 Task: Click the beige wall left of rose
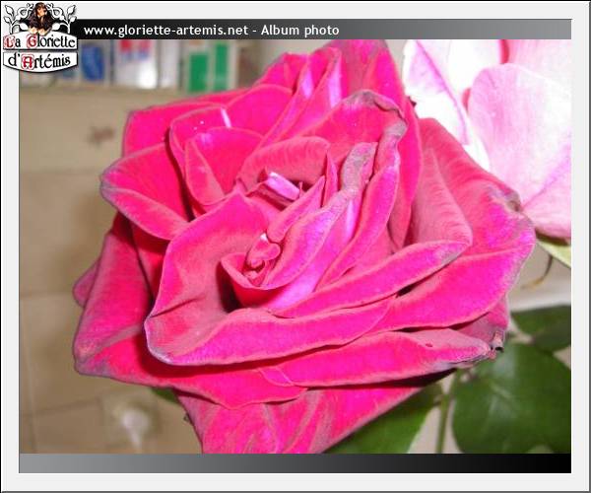point(49,197)
